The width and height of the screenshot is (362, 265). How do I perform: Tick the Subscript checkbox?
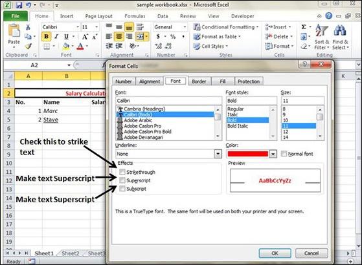[122, 189]
